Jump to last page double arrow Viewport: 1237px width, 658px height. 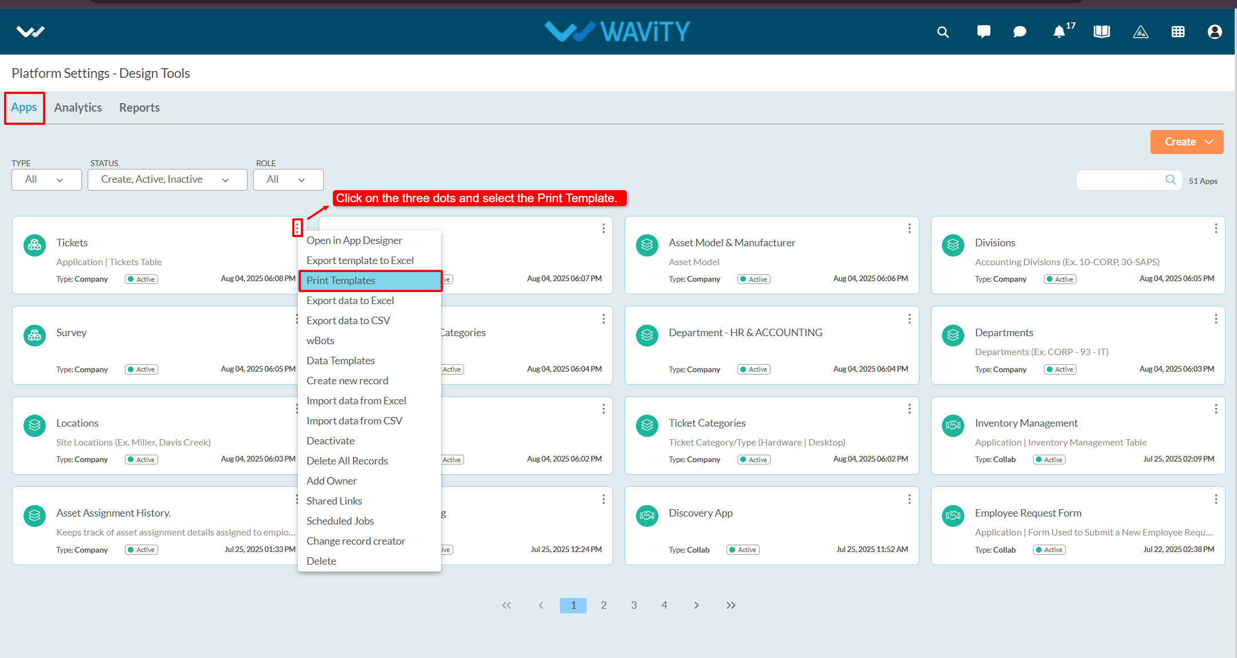[731, 605]
